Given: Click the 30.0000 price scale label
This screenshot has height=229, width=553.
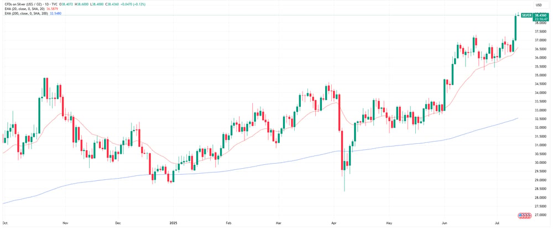Looking at the screenshot, I should tap(540, 163).
